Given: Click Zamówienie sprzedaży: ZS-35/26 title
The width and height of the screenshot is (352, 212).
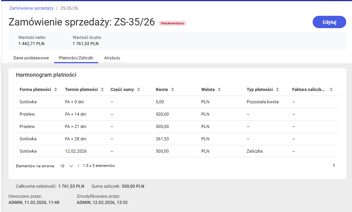Looking at the screenshot, I should pyautogui.click(x=82, y=22).
